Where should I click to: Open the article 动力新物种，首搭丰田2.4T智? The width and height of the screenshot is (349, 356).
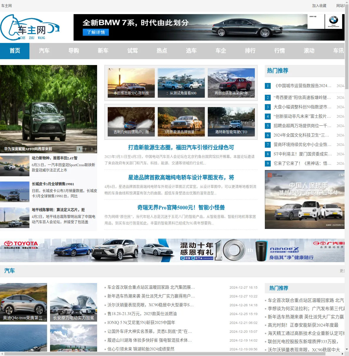tap(55, 158)
